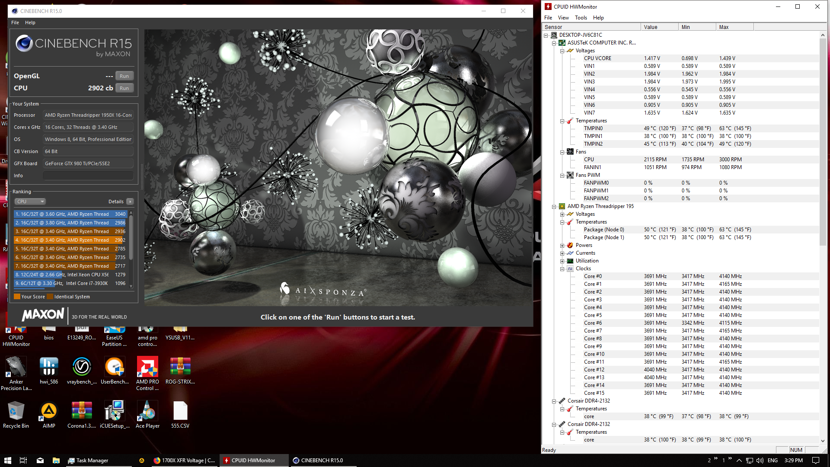
Task: Select Anker Precision Laser desktop icon
Action: pos(16,374)
